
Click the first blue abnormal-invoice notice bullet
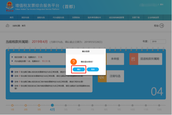coord(12,72)
